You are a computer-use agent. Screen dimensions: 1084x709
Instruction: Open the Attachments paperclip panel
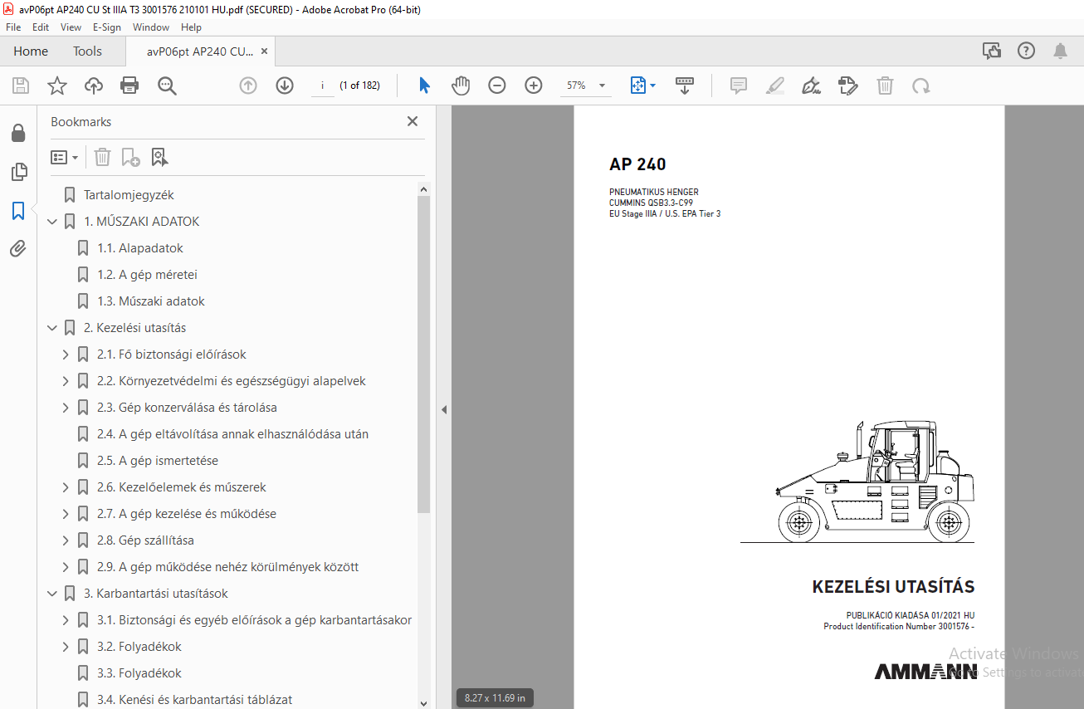18,249
